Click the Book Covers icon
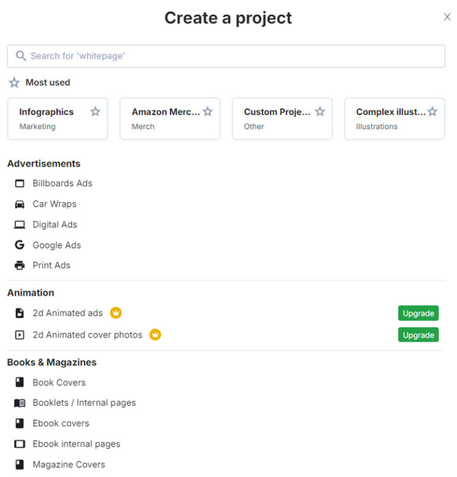Viewport: 457px width, 477px height. point(20,383)
